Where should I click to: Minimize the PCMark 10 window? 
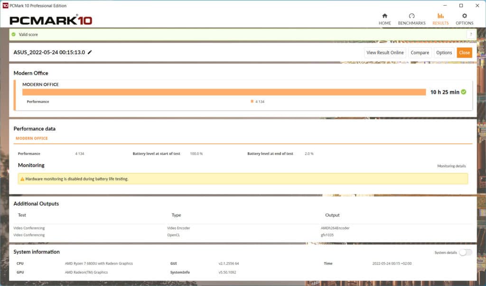(x=445, y=6)
